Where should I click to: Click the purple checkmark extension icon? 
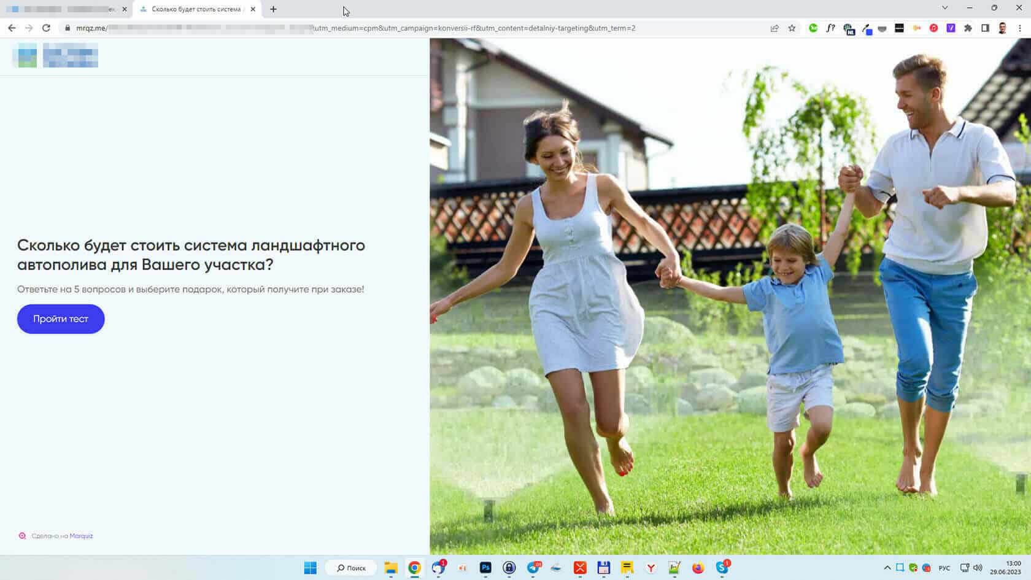(x=951, y=28)
